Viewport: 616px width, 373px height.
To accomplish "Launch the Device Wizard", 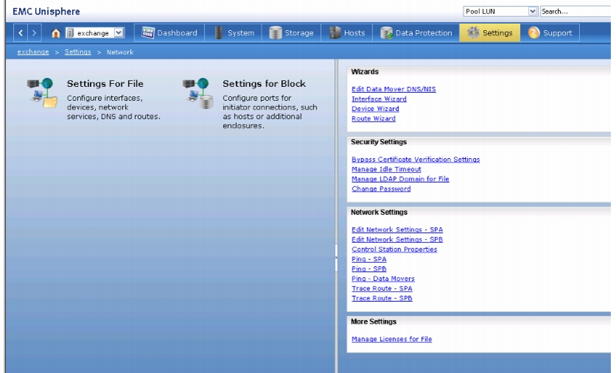I will tap(375, 109).
